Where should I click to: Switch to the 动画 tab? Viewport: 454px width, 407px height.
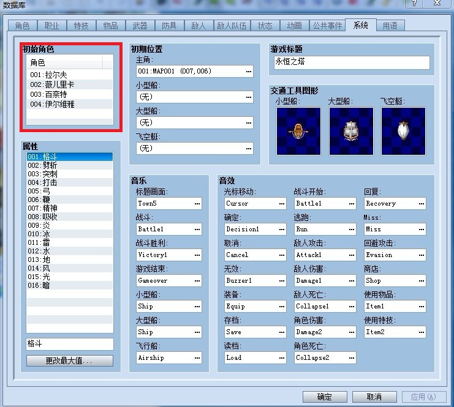click(x=295, y=26)
